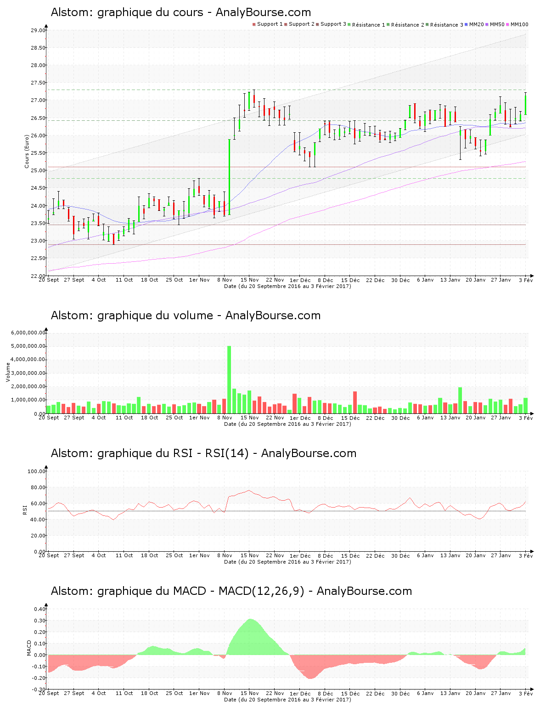Click the 'Cours (Euro)' vertical axis title
The width and height of the screenshot is (551, 712).
pos(27,151)
